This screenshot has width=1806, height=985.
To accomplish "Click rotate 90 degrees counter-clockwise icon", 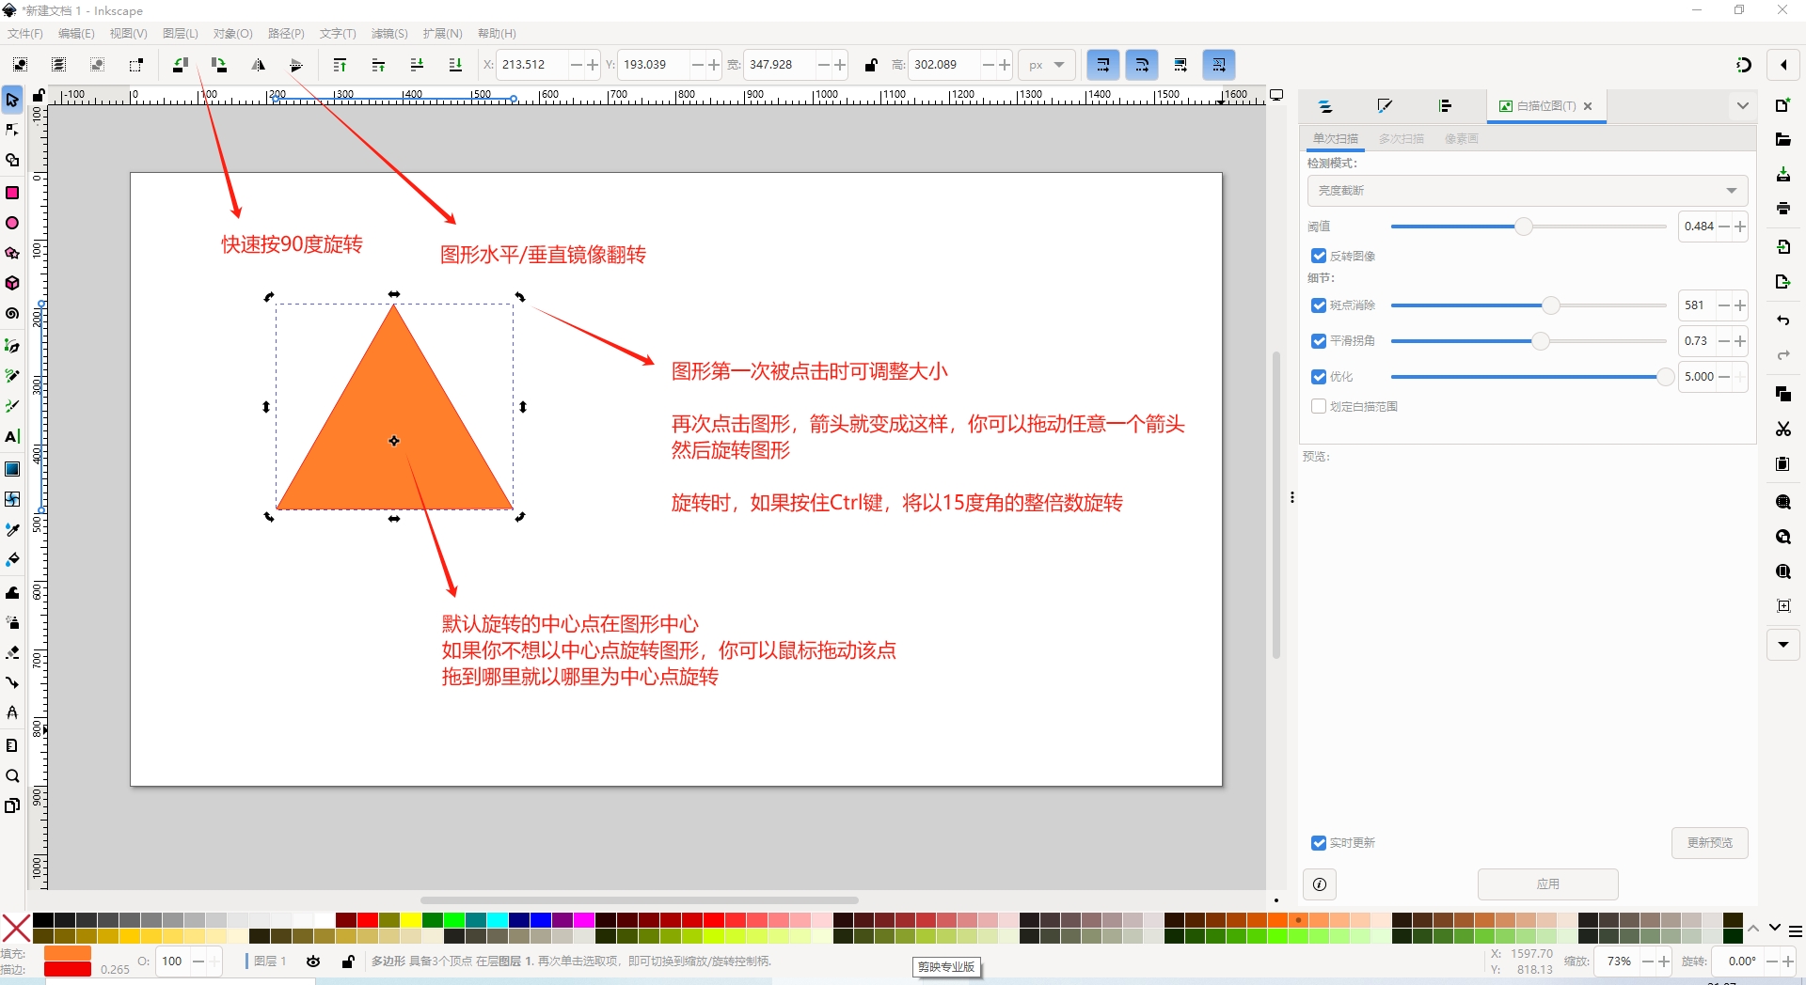I will (180, 65).
